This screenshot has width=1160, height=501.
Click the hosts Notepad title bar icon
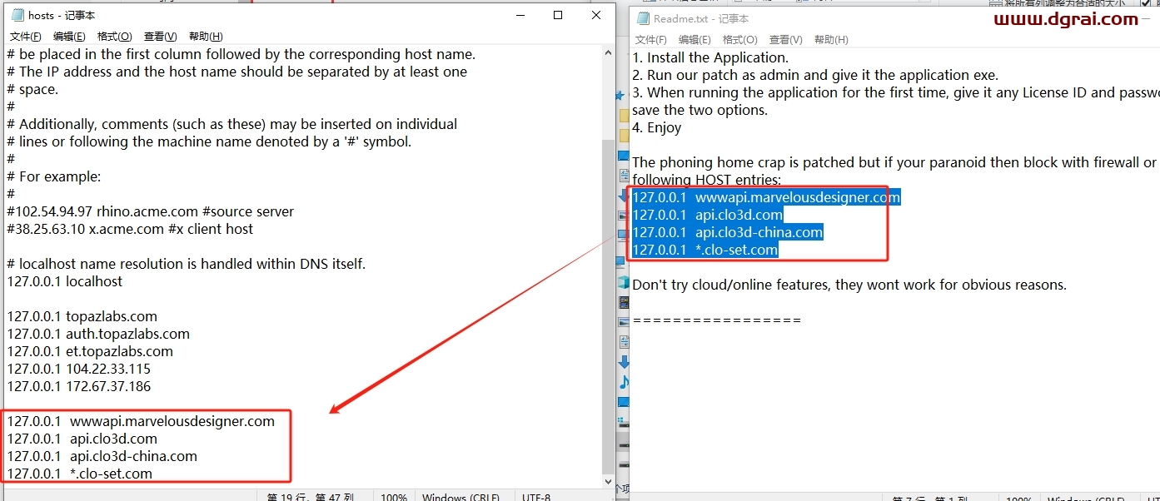click(17, 15)
